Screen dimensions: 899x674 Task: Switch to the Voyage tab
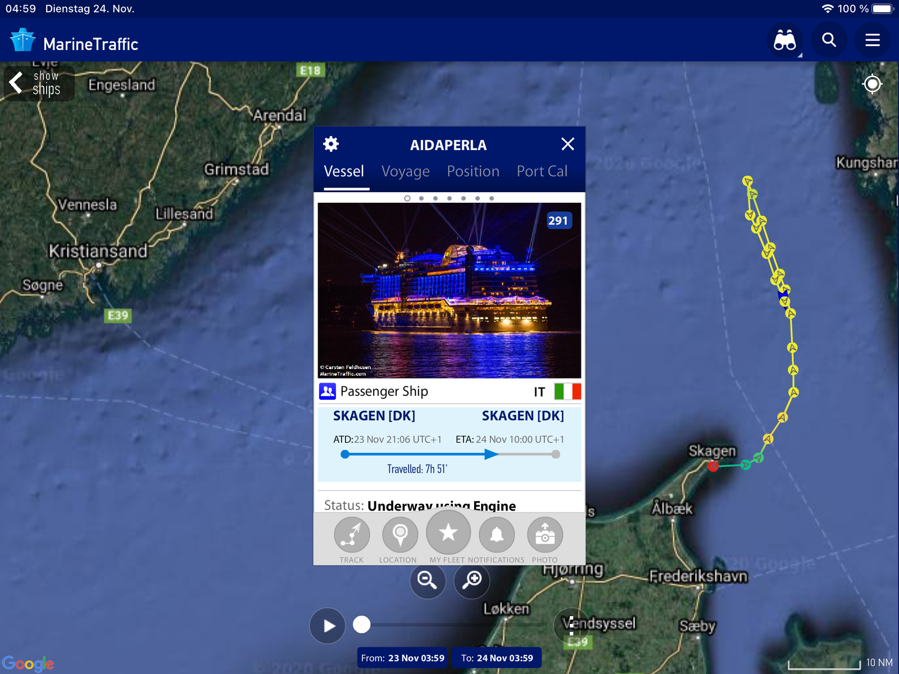click(405, 171)
